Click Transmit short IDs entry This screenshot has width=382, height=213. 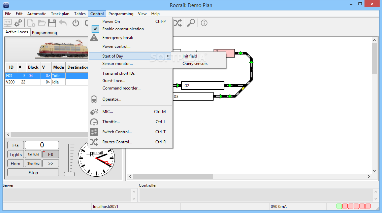pos(118,73)
